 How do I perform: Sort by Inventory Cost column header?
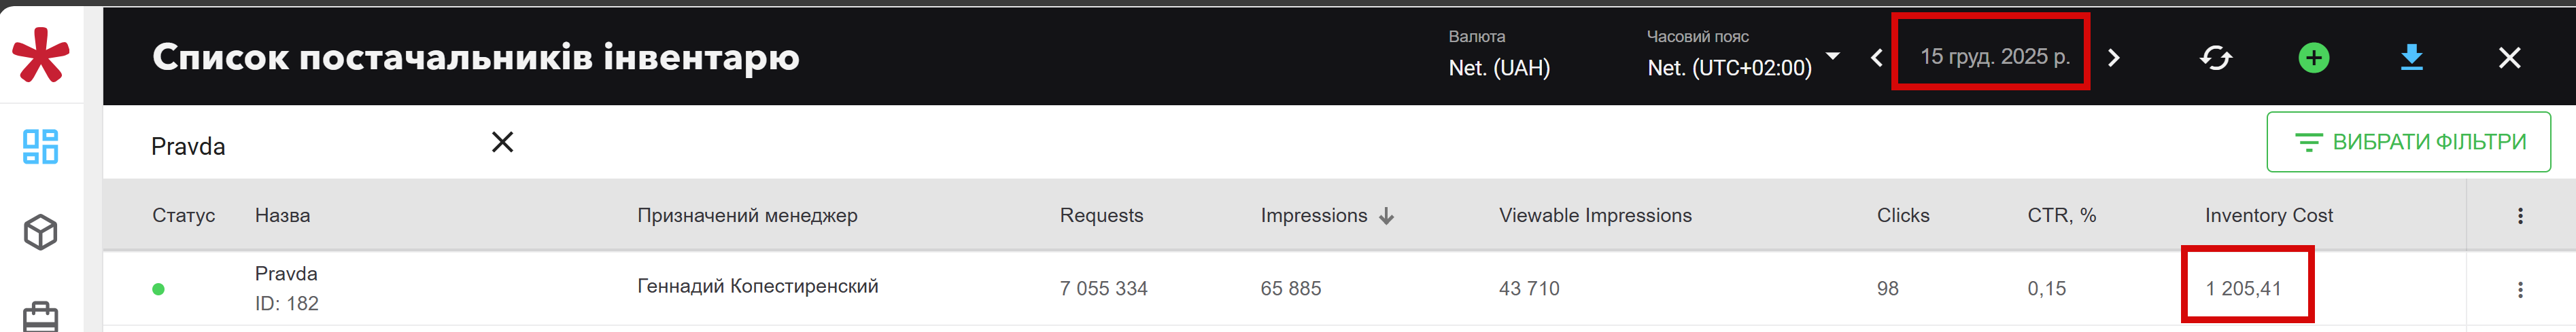tap(2268, 216)
